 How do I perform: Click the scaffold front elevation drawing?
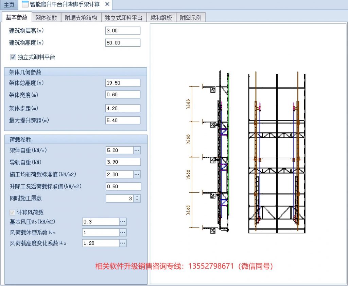277,152
